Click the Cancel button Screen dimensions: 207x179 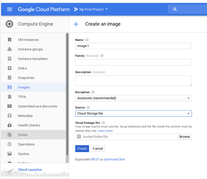point(98,148)
